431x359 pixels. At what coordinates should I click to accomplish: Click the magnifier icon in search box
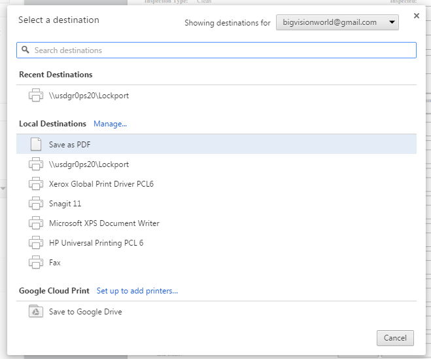pyautogui.click(x=26, y=50)
